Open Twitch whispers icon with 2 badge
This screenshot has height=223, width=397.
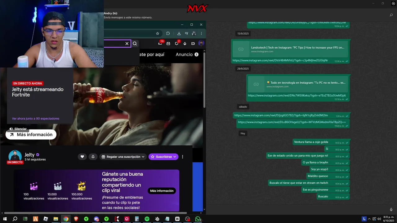177,43
